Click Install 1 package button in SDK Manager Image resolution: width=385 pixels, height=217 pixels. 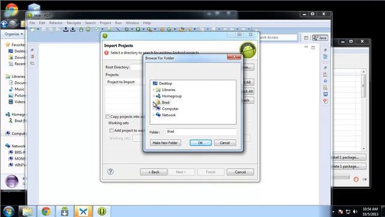click(x=349, y=157)
